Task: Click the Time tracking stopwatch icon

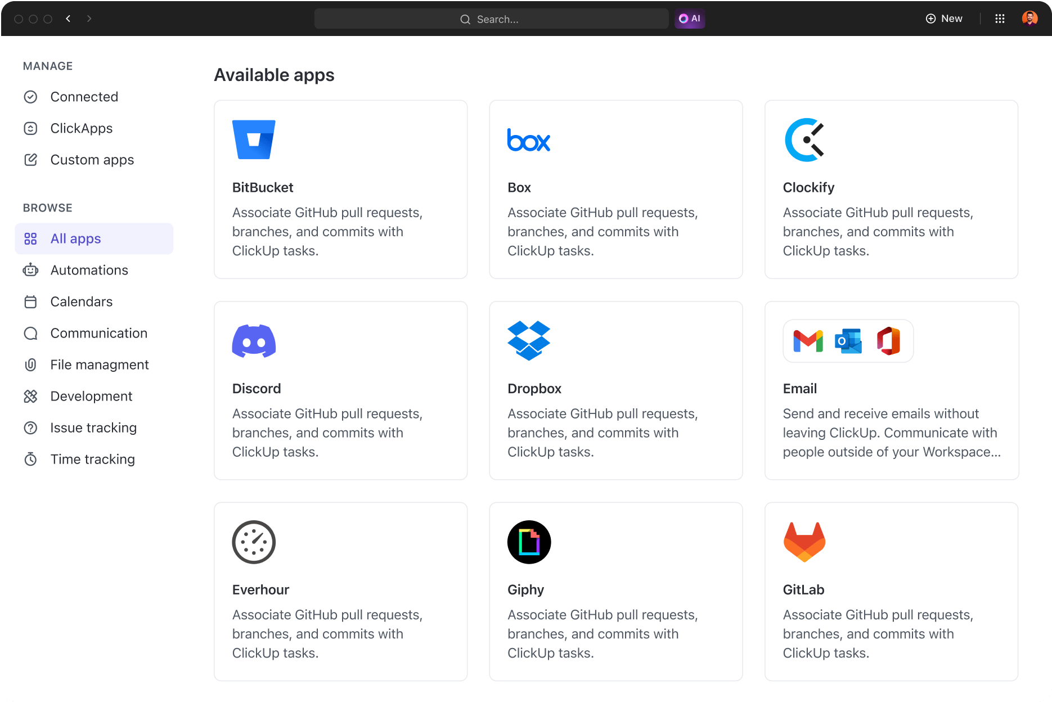Action: [31, 459]
